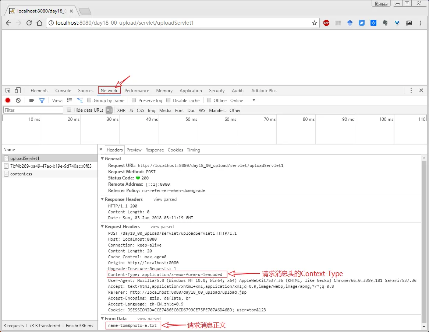429x332 pixels.
Task: Select the content.css request row
Action: click(50, 174)
